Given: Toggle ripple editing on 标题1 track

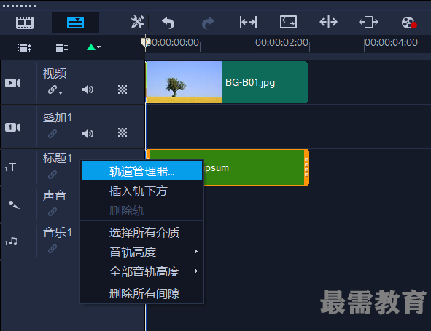Looking at the screenshot, I should click(53, 175).
